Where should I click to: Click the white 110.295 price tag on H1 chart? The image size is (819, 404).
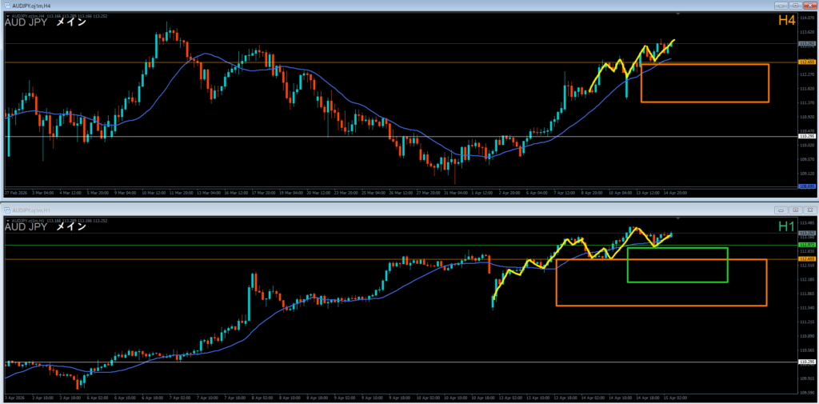tap(806, 362)
